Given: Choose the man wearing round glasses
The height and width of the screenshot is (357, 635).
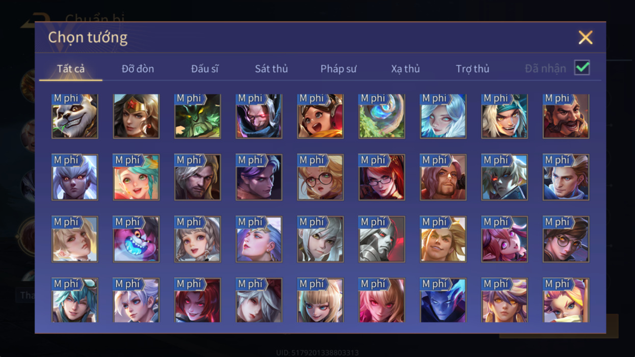Looking at the screenshot, I should click(566, 239).
